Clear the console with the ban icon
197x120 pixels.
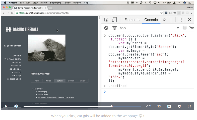coord(106,28)
